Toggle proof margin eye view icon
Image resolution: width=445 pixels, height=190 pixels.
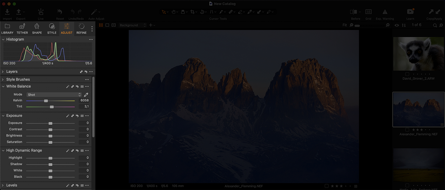coord(114,25)
